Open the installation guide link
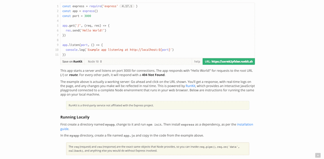The image size is (324, 159). [x=245, y=125]
